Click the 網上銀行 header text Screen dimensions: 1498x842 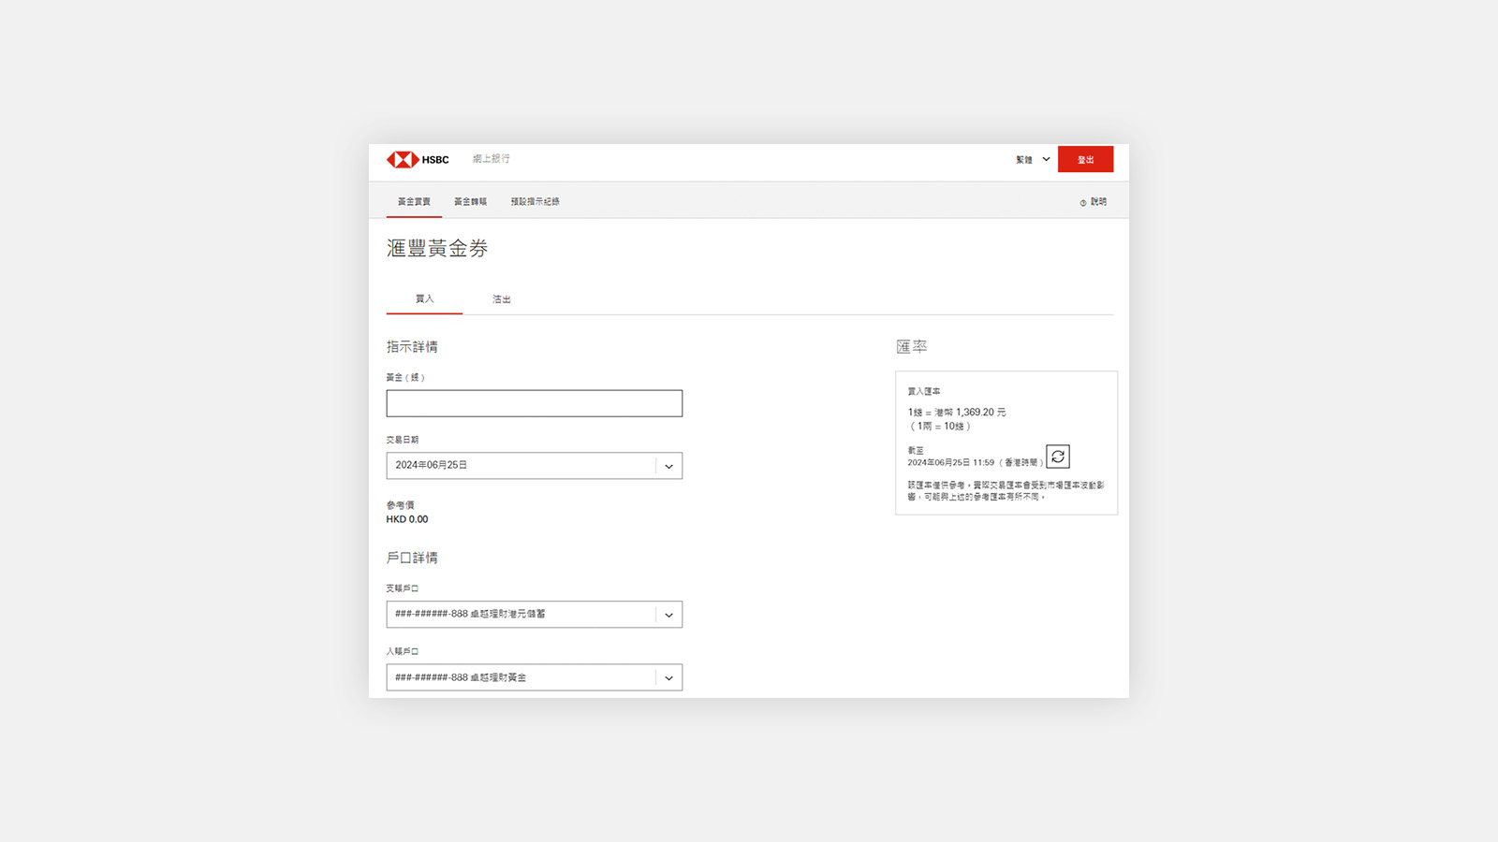tap(491, 159)
